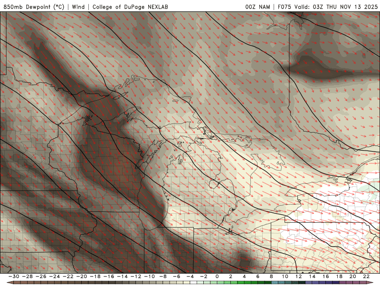Click the -28 label on the color scale
The image size is (380, 285).
point(28,276)
